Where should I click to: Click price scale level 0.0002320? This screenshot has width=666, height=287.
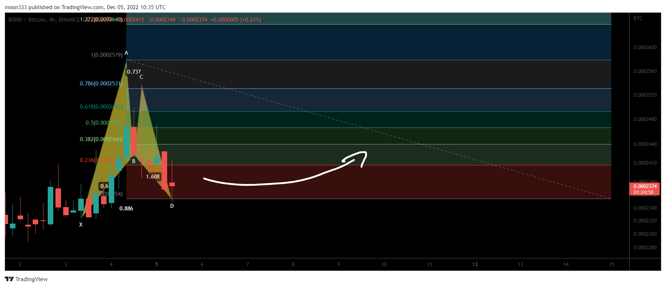(x=645, y=221)
